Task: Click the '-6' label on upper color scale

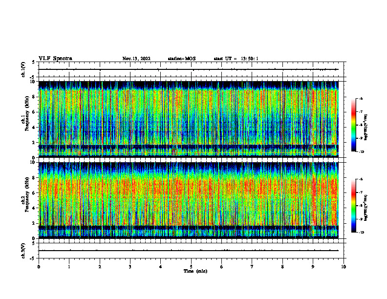Action: (x=361, y=98)
